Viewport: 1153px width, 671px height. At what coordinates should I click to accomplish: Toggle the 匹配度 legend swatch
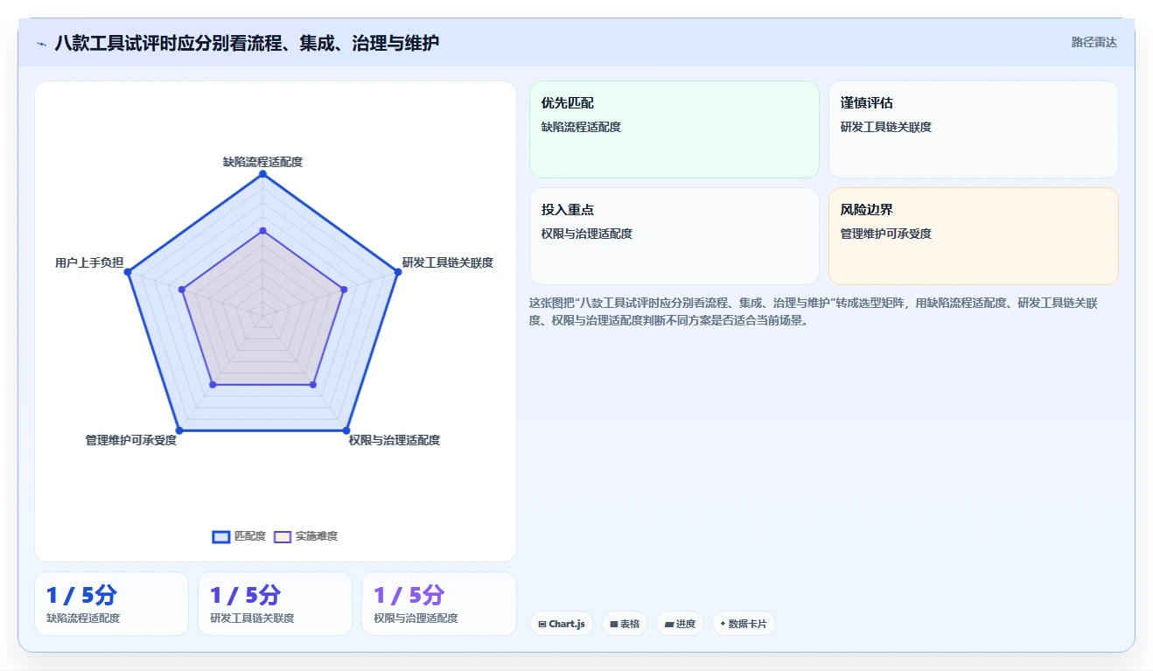point(221,536)
